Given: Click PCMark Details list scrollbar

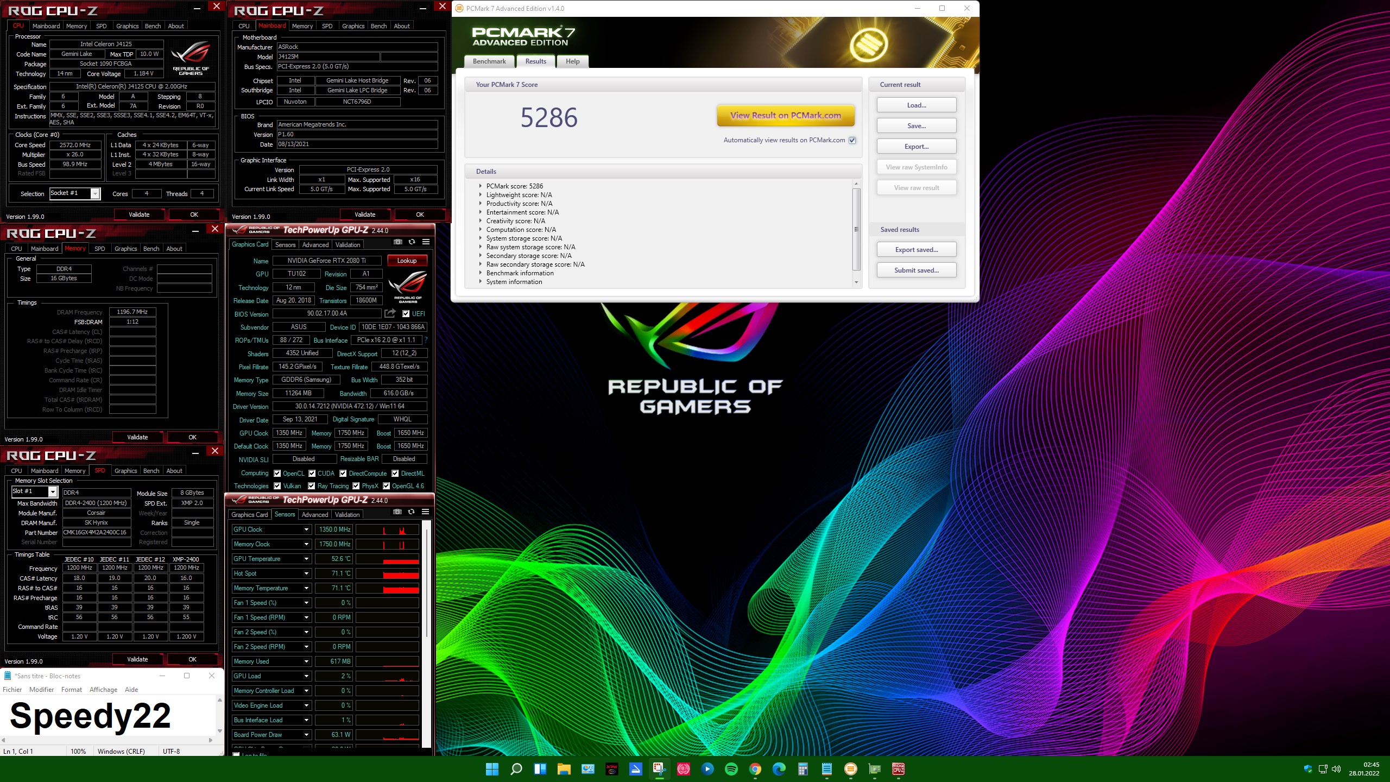Looking at the screenshot, I should click(x=856, y=229).
